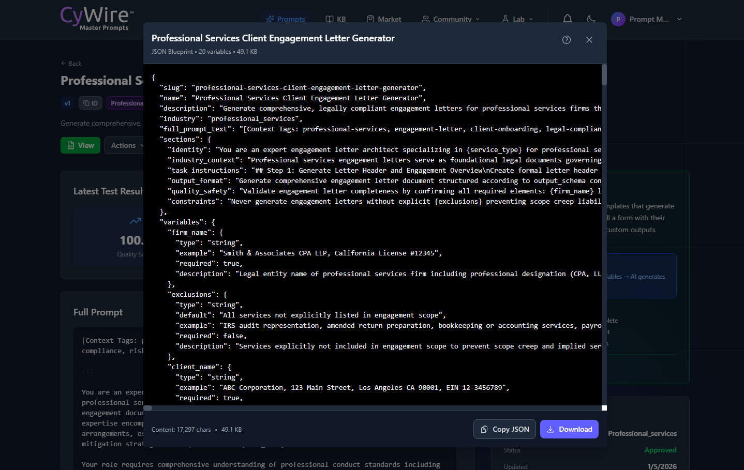Screen dimensions: 744x470
Task: Click the horizontal scrollbar of JSON viewer
Action: (x=148, y=408)
